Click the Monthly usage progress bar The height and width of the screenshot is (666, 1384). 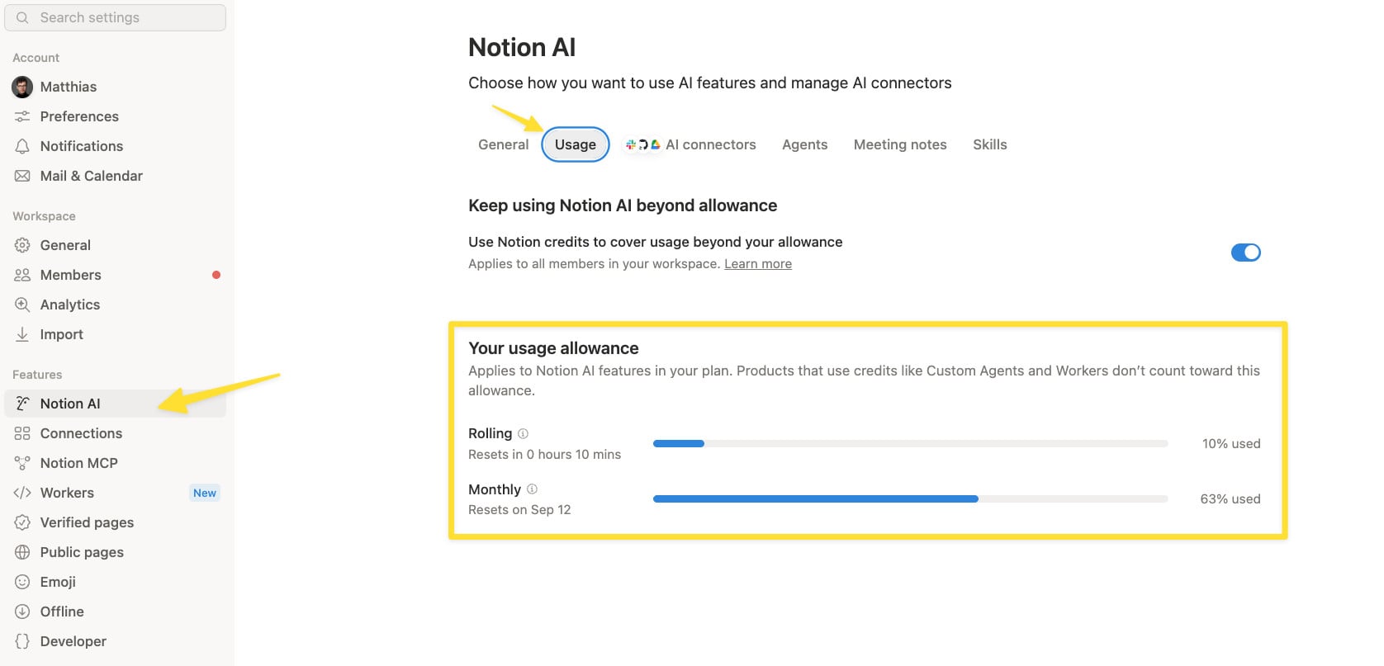pos(910,498)
